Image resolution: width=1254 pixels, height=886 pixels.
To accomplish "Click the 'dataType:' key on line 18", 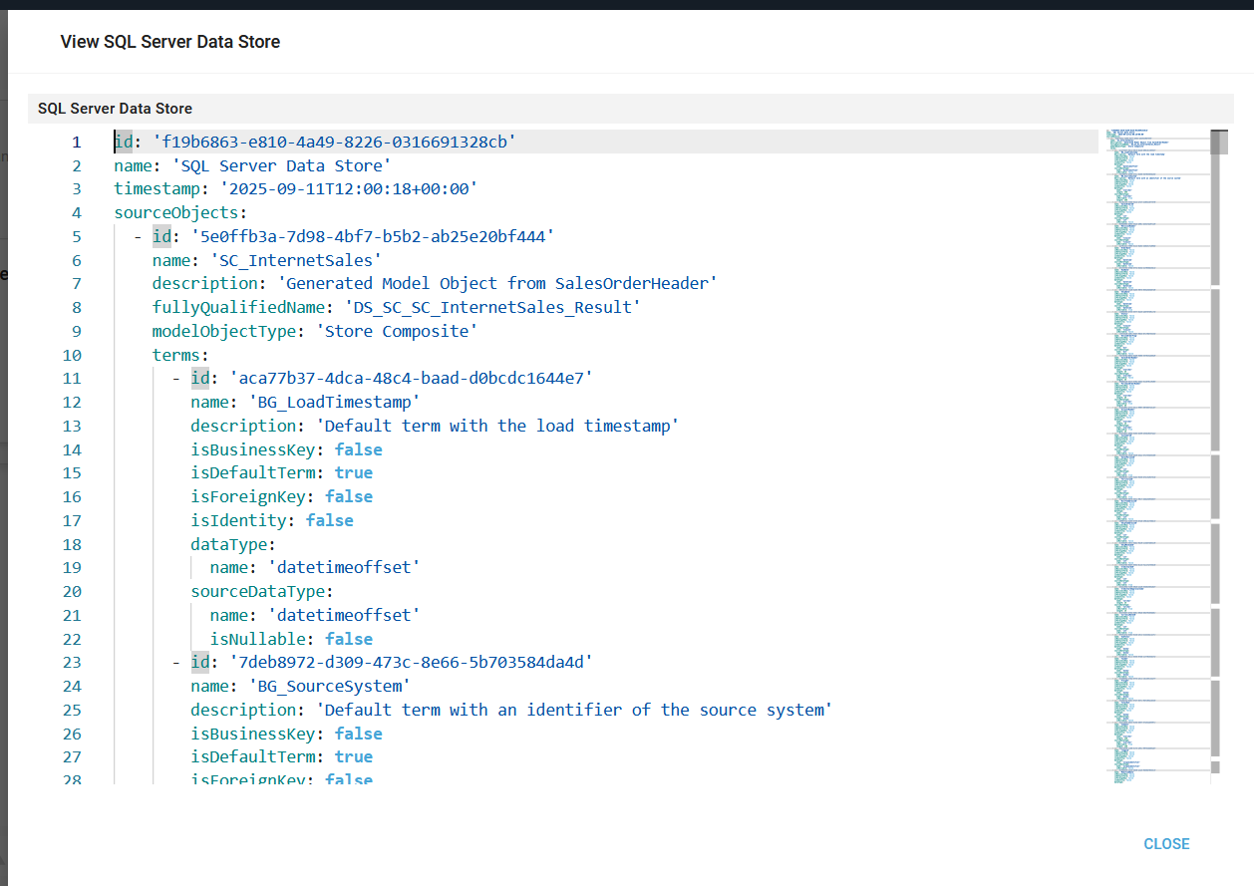I will [233, 544].
